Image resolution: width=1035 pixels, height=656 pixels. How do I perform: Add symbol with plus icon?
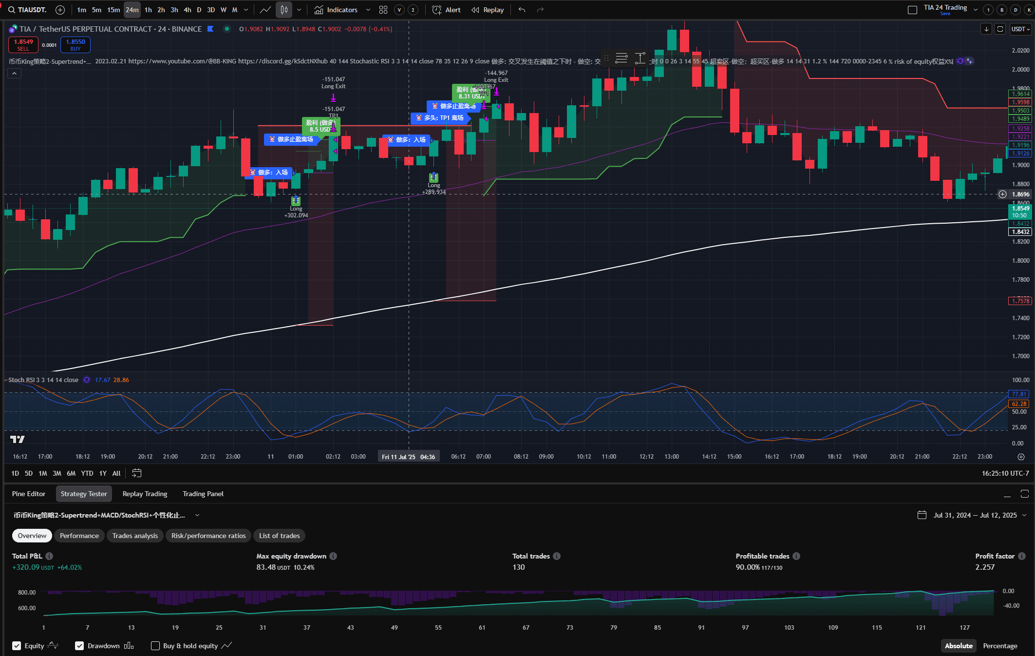point(60,10)
